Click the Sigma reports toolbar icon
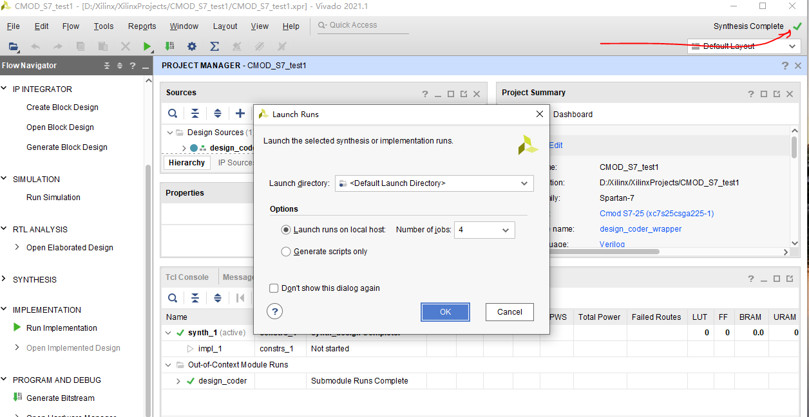This screenshot has height=417, width=809. tap(214, 46)
